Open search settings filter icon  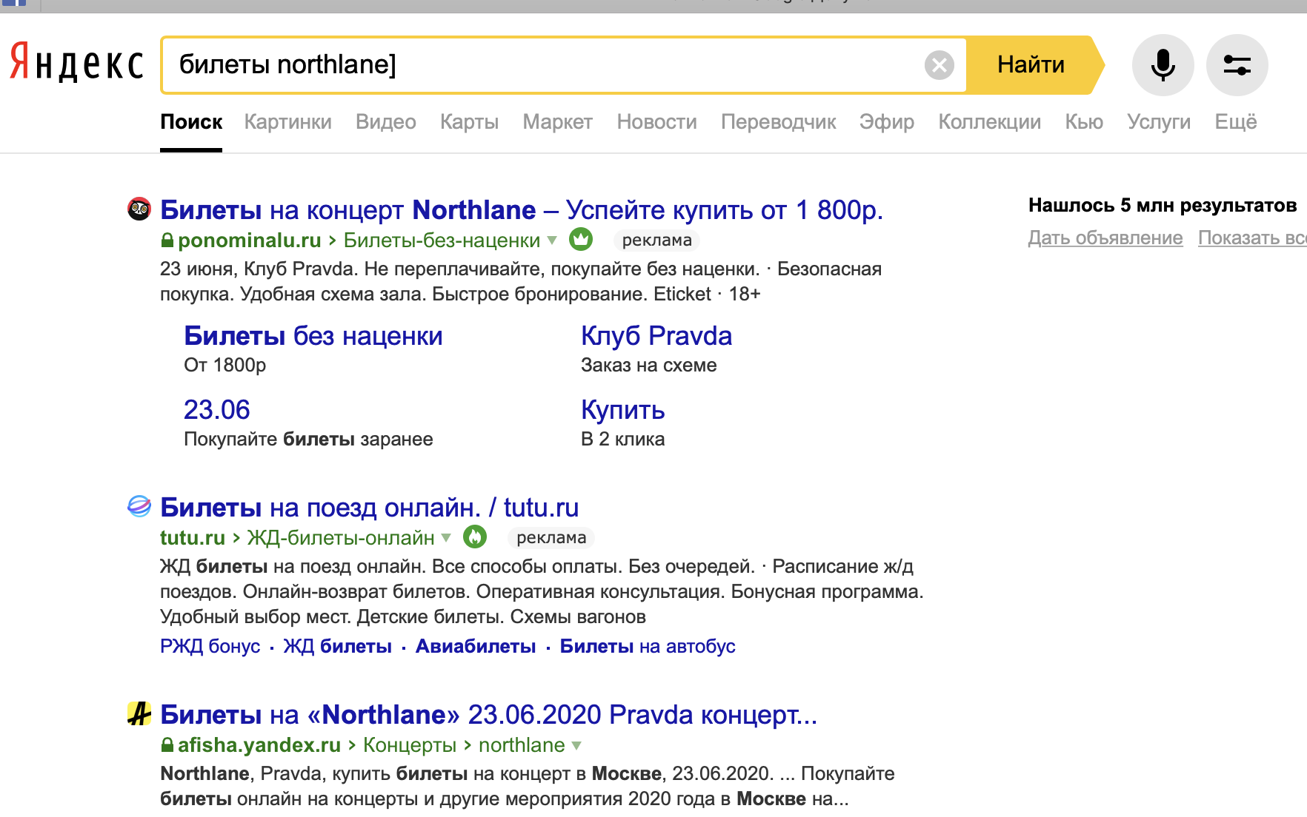tap(1237, 65)
